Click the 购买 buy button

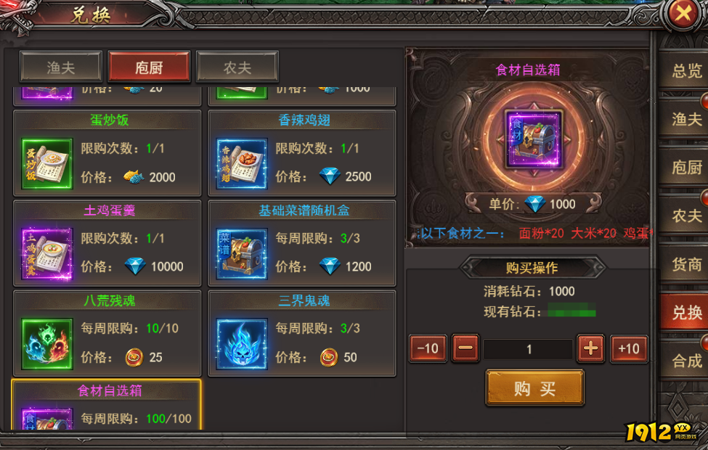tap(535, 388)
